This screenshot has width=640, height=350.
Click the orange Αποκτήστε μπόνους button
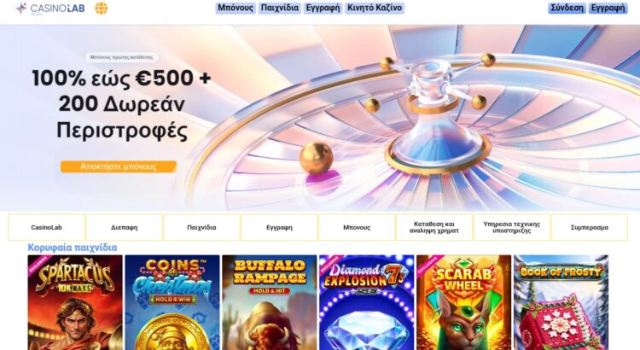(119, 166)
